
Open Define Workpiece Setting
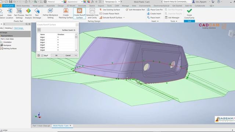tap(50, 14)
